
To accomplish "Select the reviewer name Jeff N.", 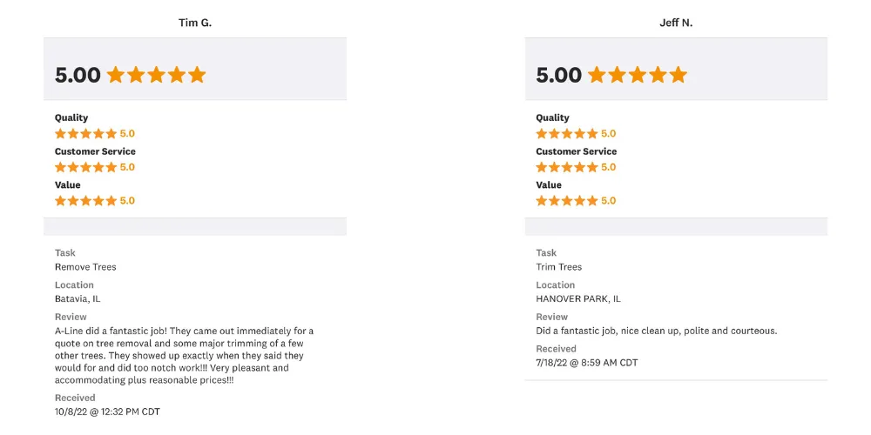I will click(676, 23).
